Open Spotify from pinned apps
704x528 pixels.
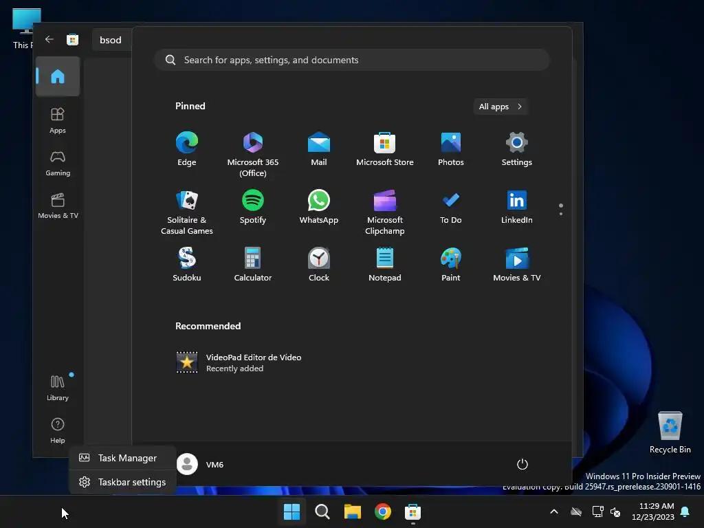(253, 207)
